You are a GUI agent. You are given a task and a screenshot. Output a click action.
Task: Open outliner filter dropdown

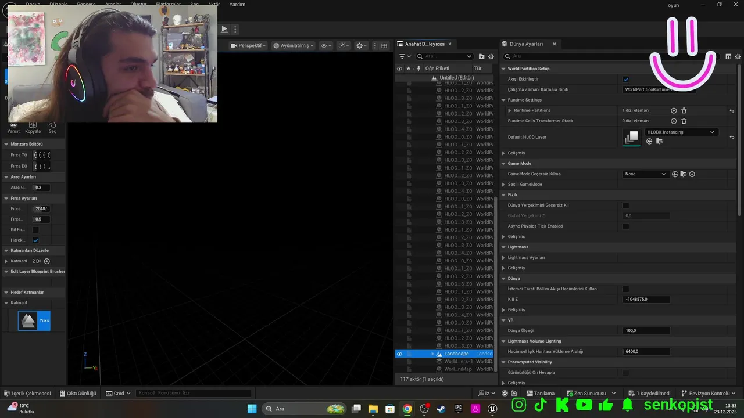[x=405, y=56]
